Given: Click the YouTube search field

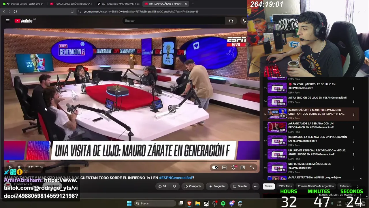Looking at the screenshot, I should (x=174, y=21).
